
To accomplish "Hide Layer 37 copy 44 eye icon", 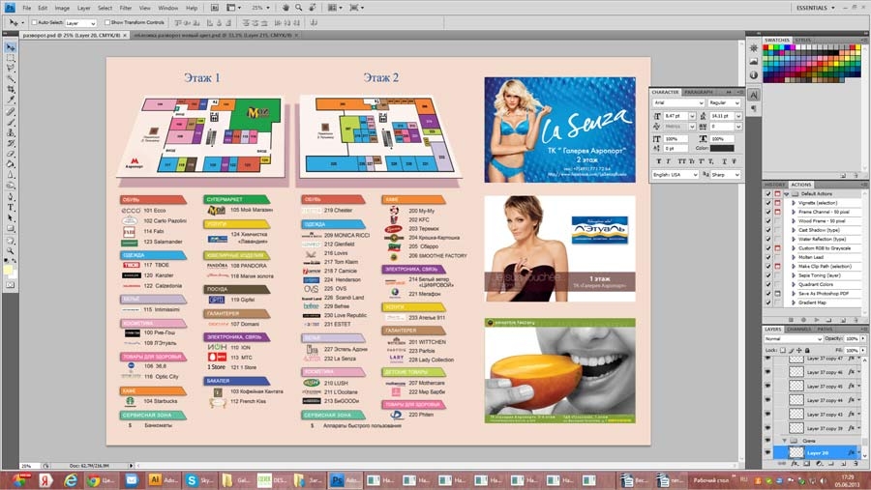I will 767,400.
